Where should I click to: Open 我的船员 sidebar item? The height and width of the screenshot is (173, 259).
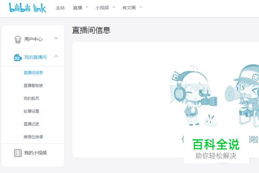tap(31, 99)
